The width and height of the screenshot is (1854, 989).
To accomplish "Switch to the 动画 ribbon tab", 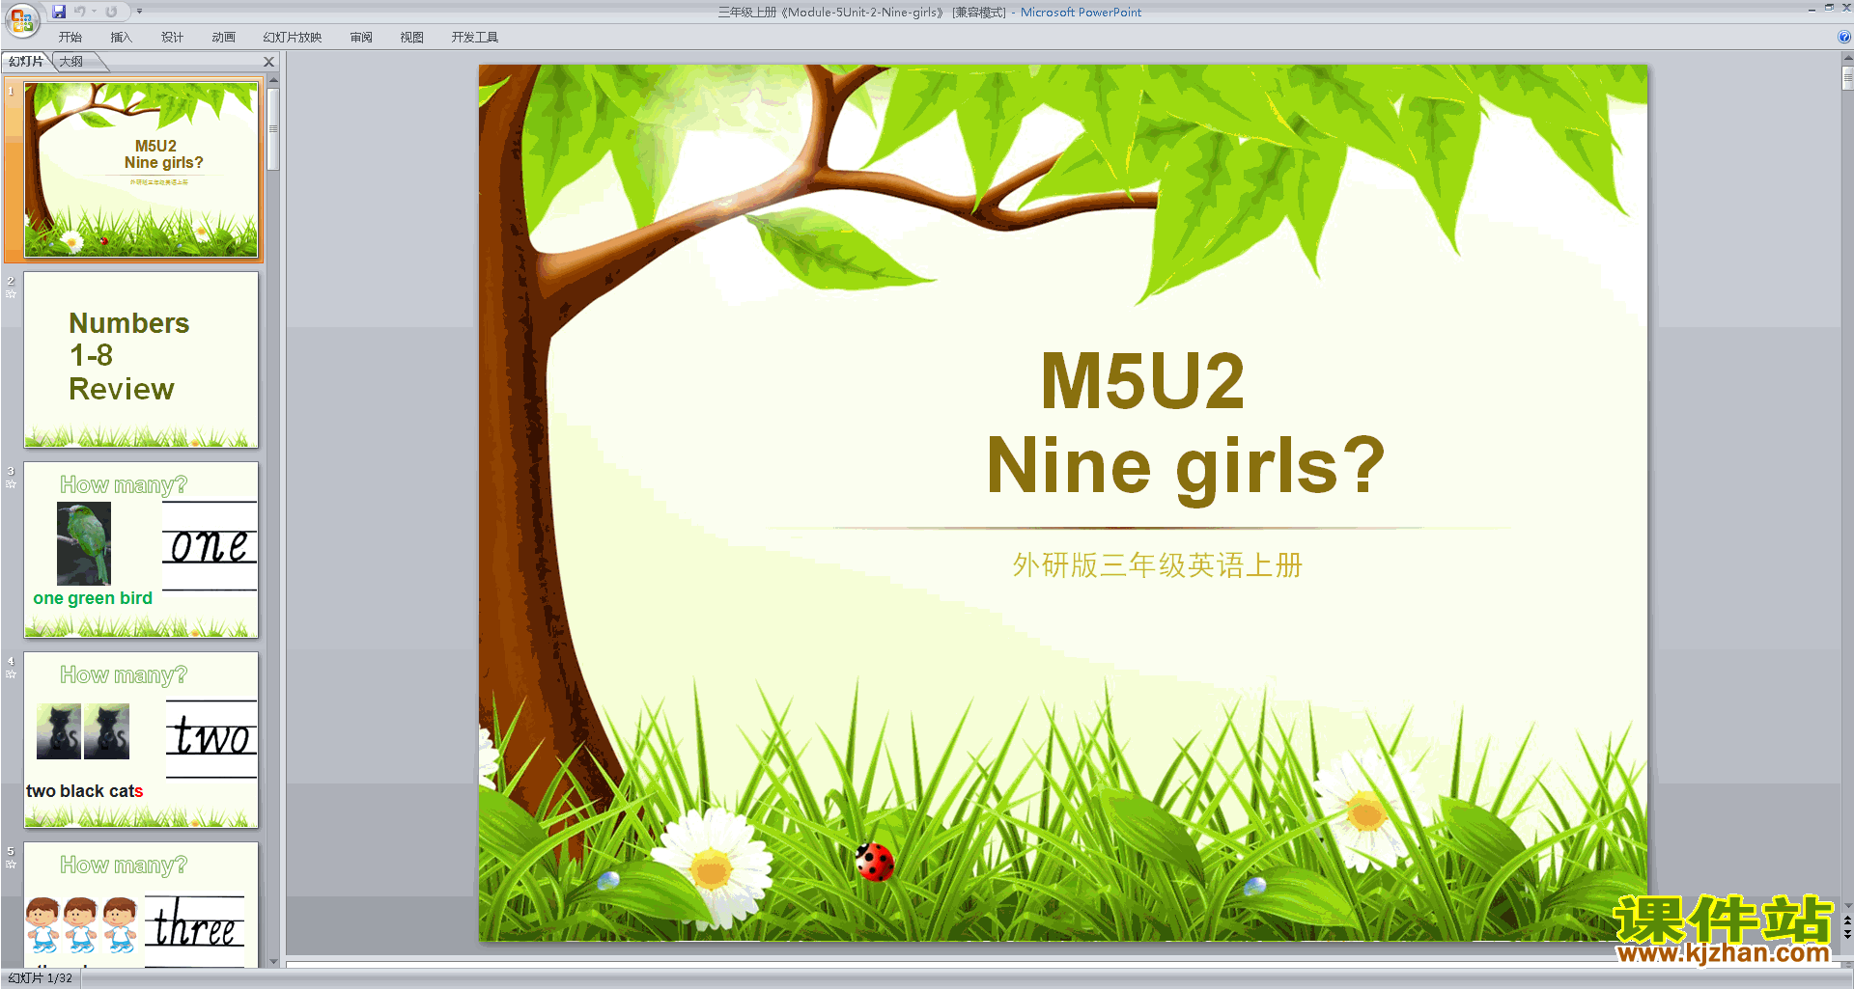I will 223,38.
